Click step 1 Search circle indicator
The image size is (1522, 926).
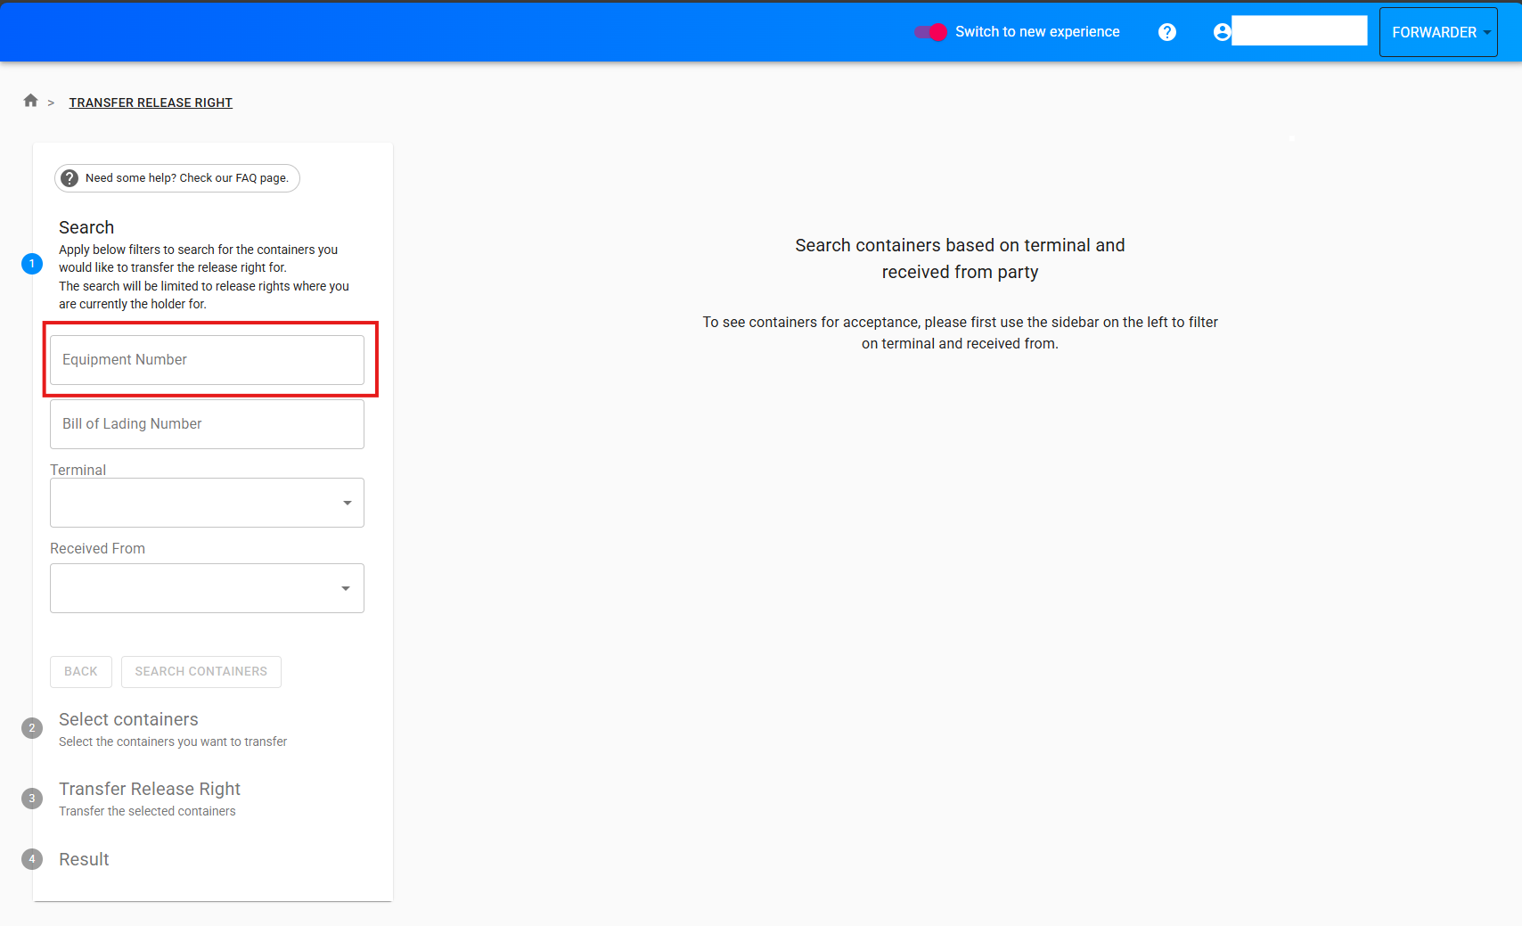[32, 264]
